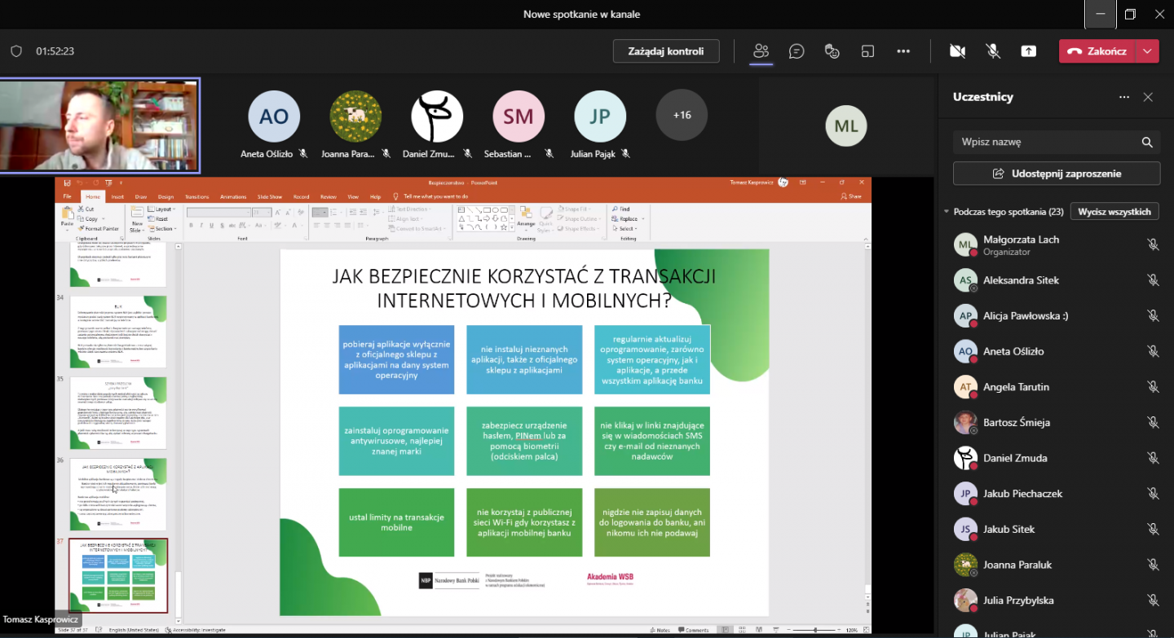Open the meeting chat icon

click(x=797, y=51)
